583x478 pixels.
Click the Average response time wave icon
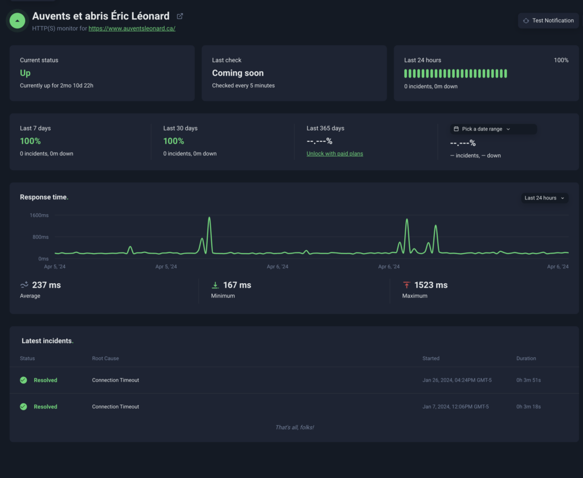click(24, 285)
